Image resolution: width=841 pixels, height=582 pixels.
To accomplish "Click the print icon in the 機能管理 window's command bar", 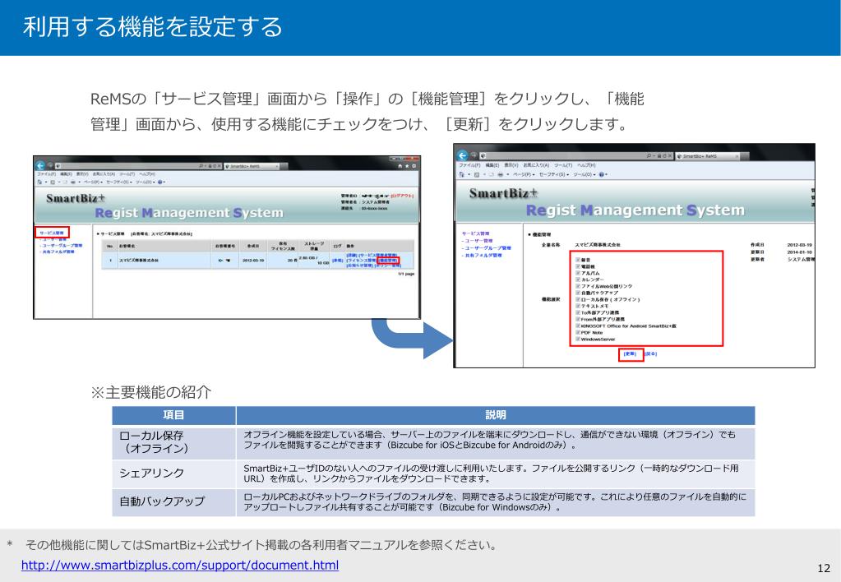I will (x=501, y=174).
